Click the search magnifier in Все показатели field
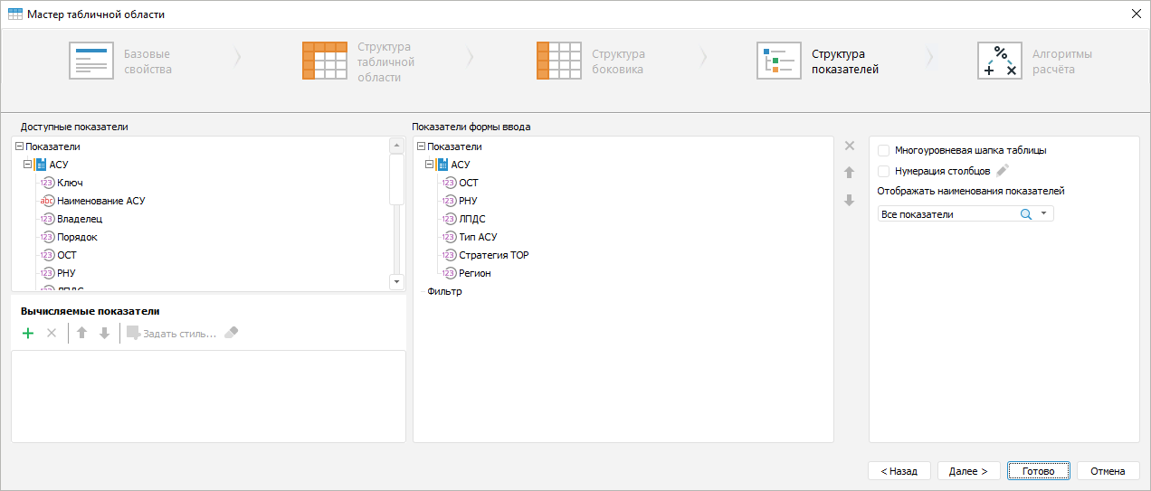 click(x=1026, y=214)
